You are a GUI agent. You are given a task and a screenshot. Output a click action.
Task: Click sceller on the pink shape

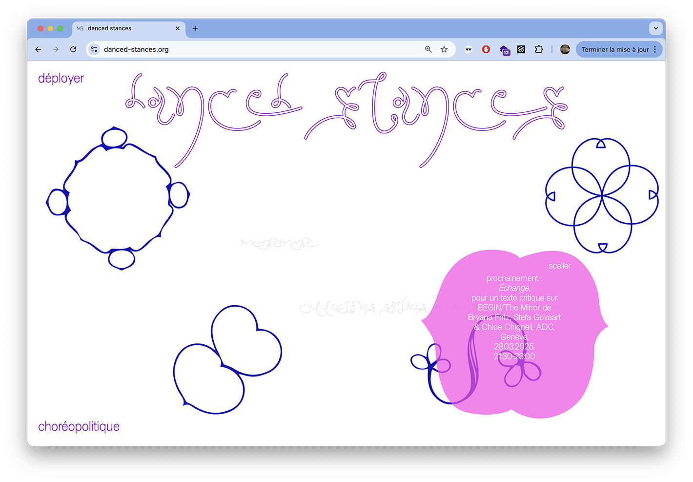(560, 266)
